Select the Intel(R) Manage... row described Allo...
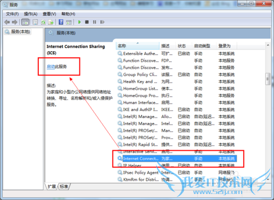The width and height of the screenshot is (274, 200). coord(176,116)
